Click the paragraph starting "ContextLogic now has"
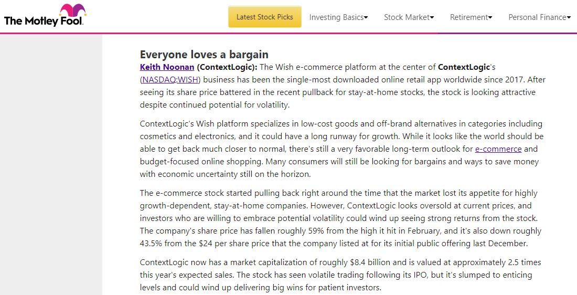Viewport: 577px width, 295px height. click(341, 275)
